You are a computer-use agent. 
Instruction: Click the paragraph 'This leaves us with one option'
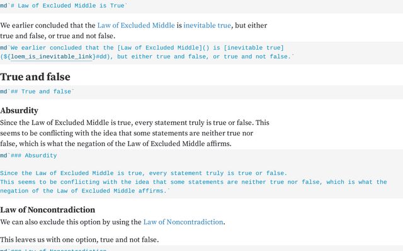point(79,240)
